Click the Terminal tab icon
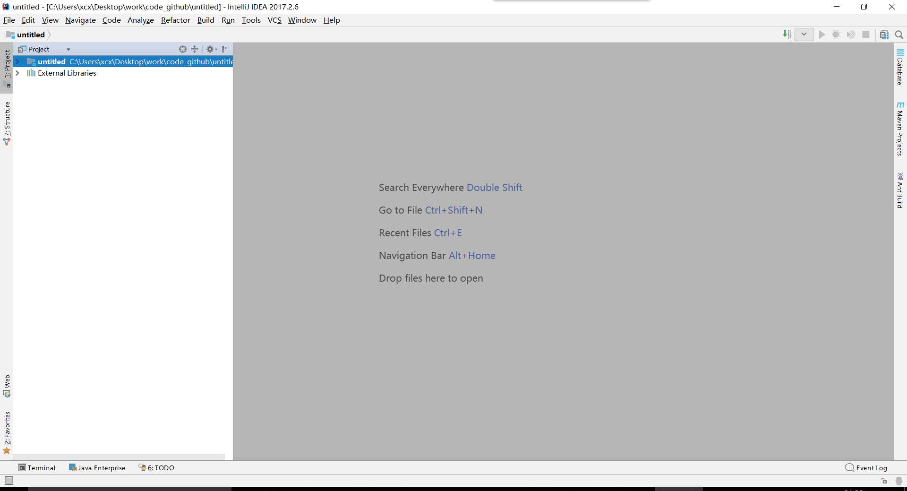This screenshot has height=491, width=907. (x=22, y=468)
